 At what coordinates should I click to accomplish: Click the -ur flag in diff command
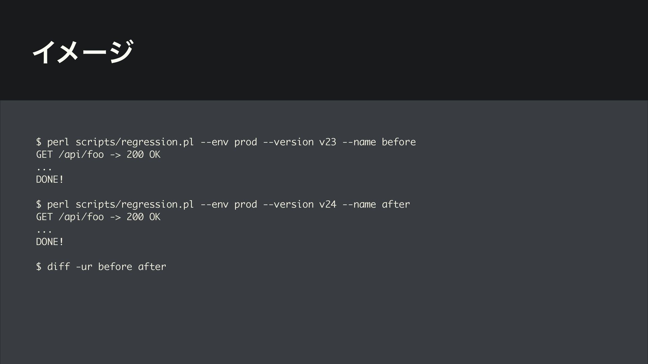pyautogui.click(x=84, y=267)
